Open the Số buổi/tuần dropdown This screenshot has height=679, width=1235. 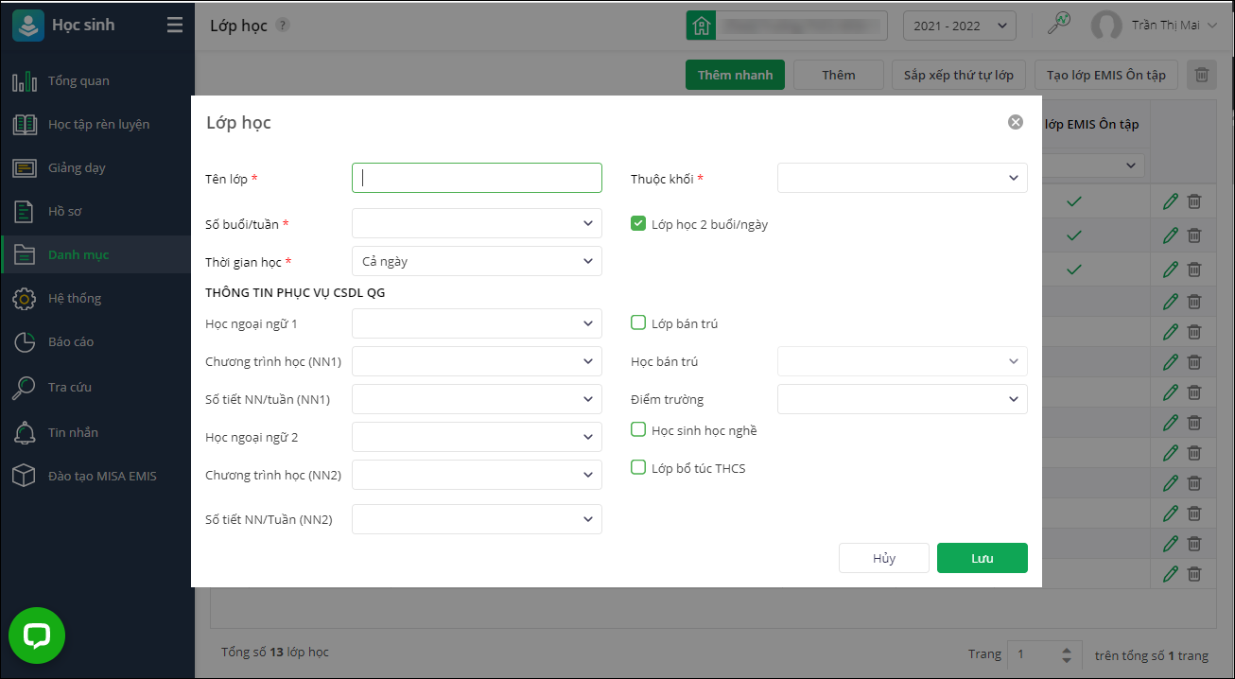pyautogui.click(x=477, y=224)
